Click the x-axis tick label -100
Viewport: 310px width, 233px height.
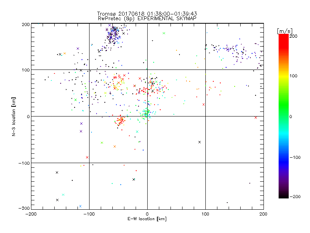click(x=89, y=214)
